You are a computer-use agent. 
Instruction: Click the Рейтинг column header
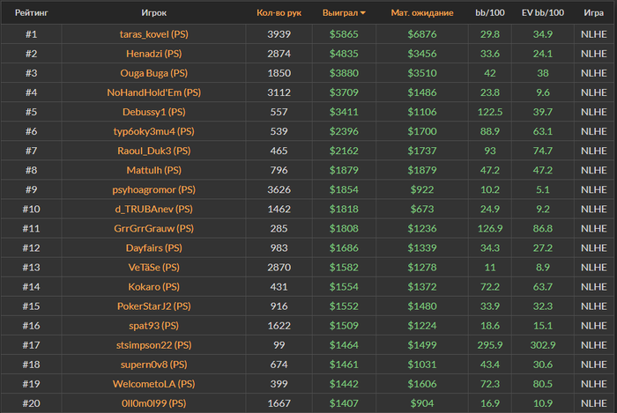tap(32, 12)
